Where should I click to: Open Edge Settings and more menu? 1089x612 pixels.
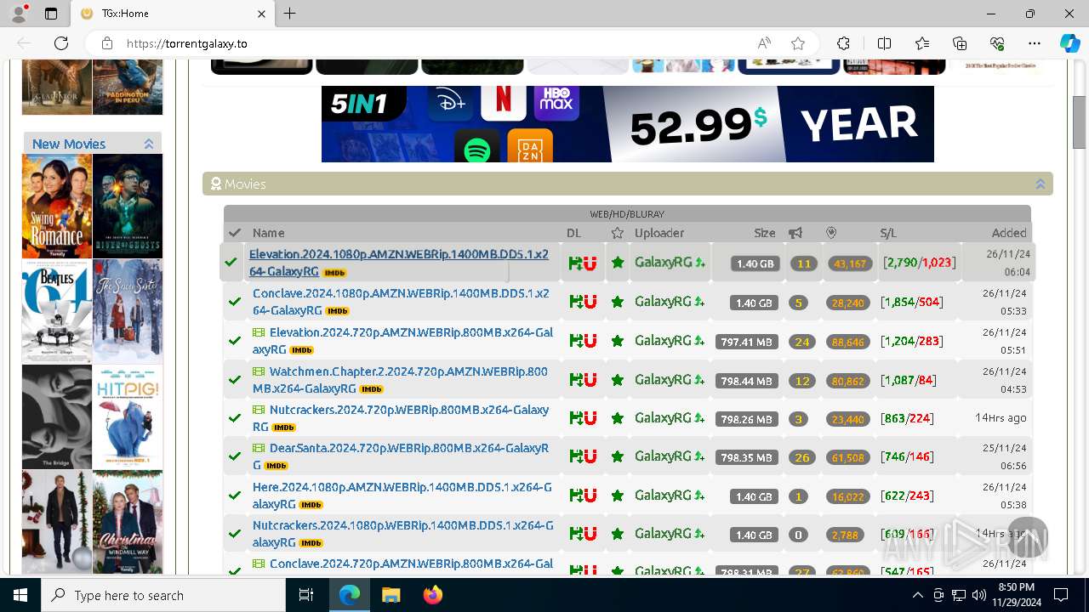point(1035,43)
